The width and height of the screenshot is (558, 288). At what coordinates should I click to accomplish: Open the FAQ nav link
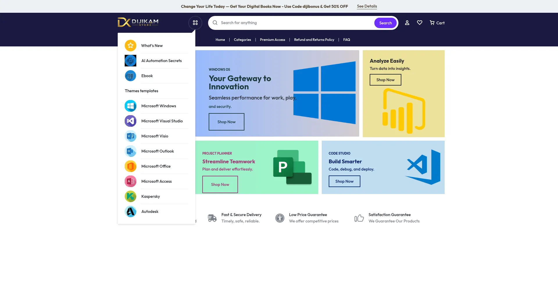coord(347,40)
